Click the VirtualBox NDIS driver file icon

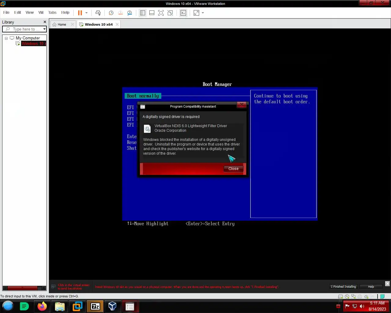point(147,129)
